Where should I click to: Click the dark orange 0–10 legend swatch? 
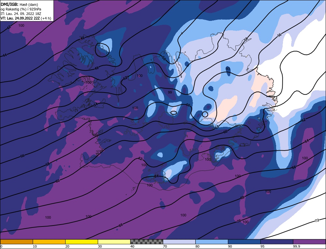click(16, 242)
